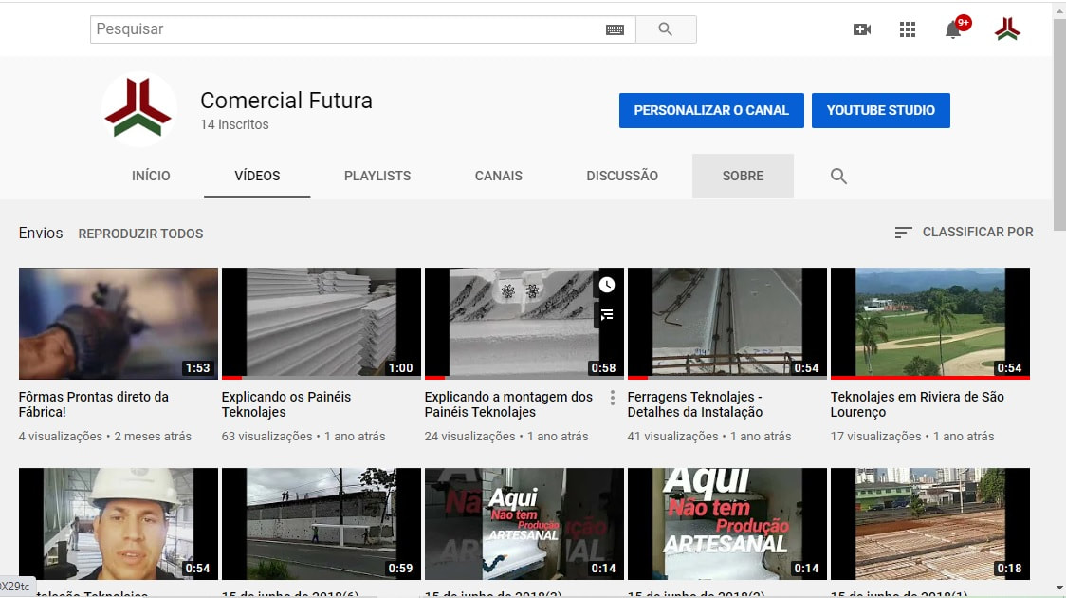Click the virtual keyboard icon in search box
This screenshot has width=1066, height=598.
pos(615,29)
